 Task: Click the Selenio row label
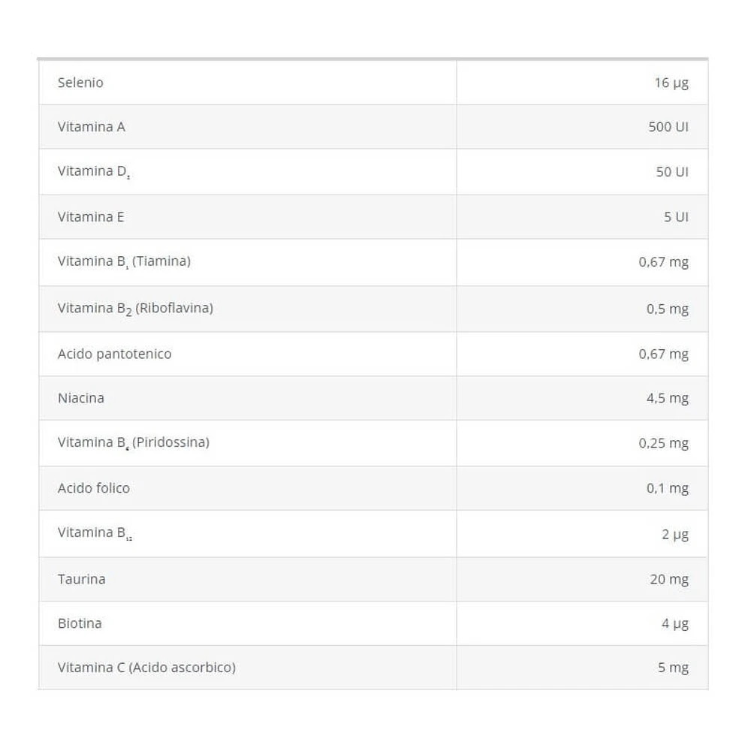80,83
